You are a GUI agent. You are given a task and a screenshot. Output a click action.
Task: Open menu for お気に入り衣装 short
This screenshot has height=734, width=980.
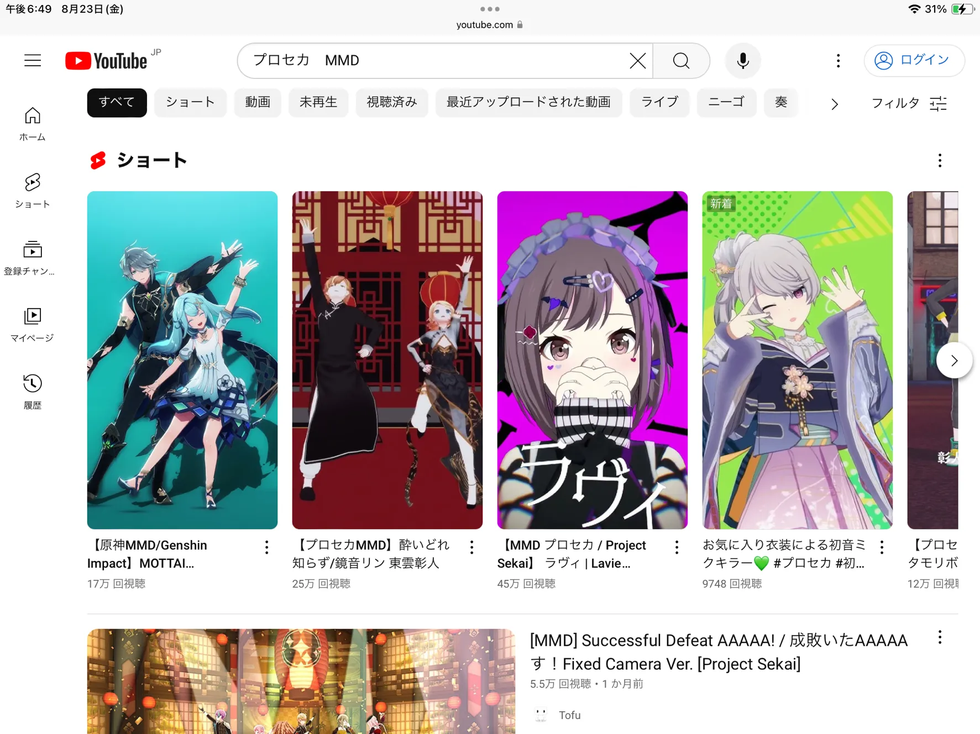(x=882, y=547)
